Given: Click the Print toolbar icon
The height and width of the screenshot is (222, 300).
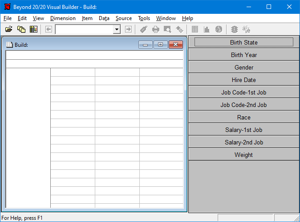Looking at the screenshot, I should 155,29.
